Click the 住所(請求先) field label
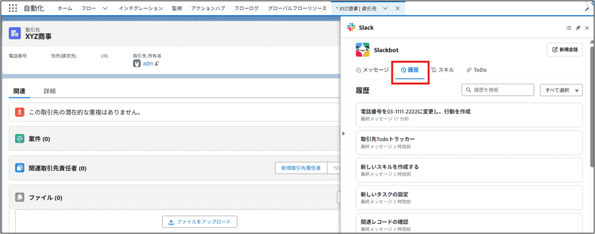 (63, 56)
